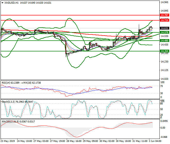Select the 14.435 price scale value
170x144 pixels.
pos(165,44)
